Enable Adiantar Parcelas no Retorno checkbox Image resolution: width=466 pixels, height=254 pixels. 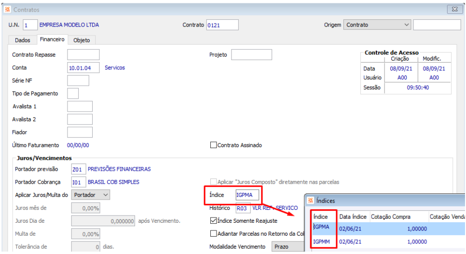pyautogui.click(x=213, y=233)
